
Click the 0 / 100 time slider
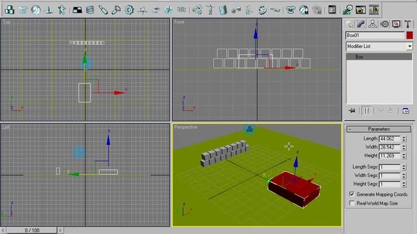32,230
